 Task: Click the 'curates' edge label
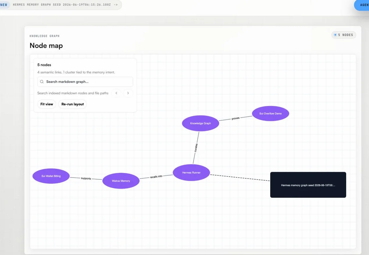tap(196, 148)
